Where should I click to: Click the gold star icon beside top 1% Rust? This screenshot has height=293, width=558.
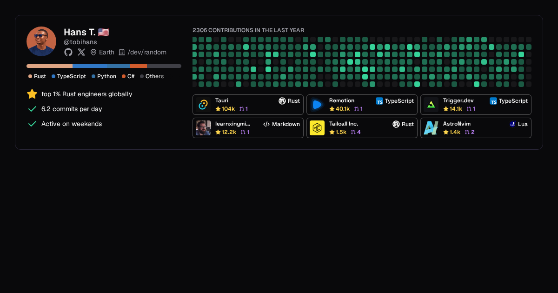pyautogui.click(x=32, y=94)
